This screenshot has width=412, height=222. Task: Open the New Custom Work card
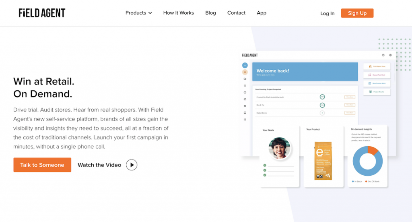coord(377,83)
